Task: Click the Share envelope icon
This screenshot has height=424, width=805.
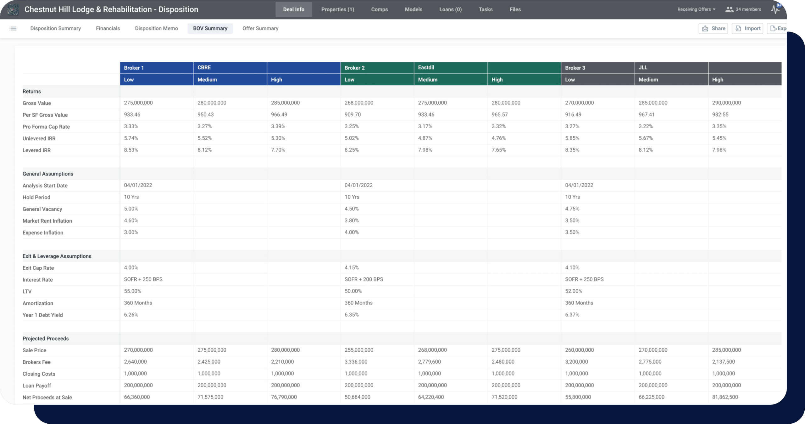Action: [705, 28]
